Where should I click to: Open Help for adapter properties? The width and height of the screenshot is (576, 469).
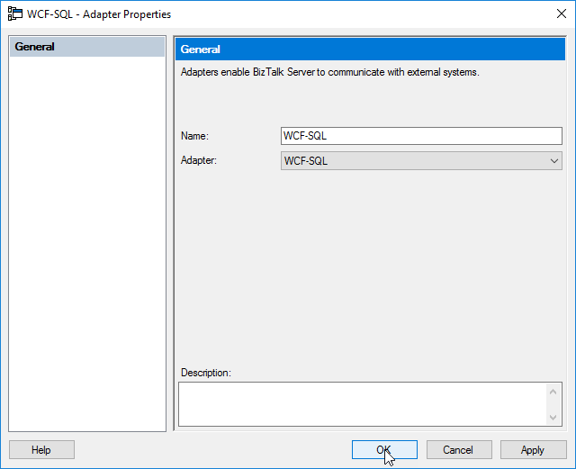(x=41, y=450)
